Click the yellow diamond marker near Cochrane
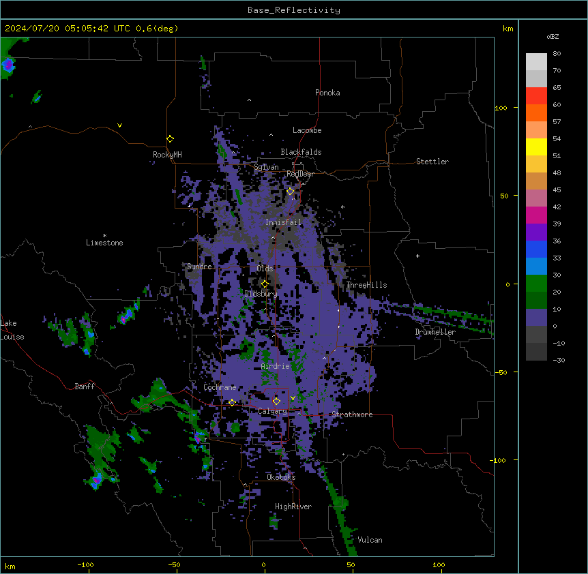 232,402
